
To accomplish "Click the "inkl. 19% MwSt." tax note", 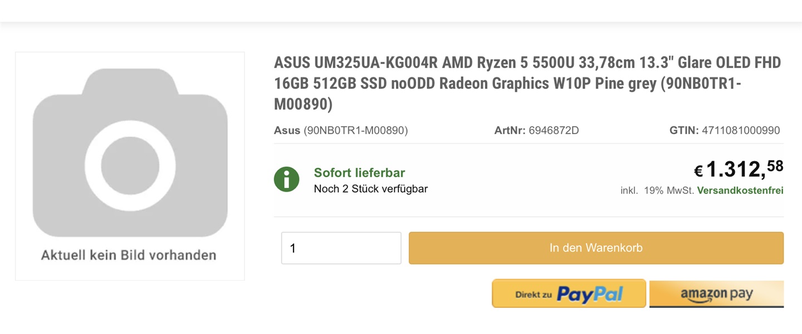I will (x=657, y=191).
